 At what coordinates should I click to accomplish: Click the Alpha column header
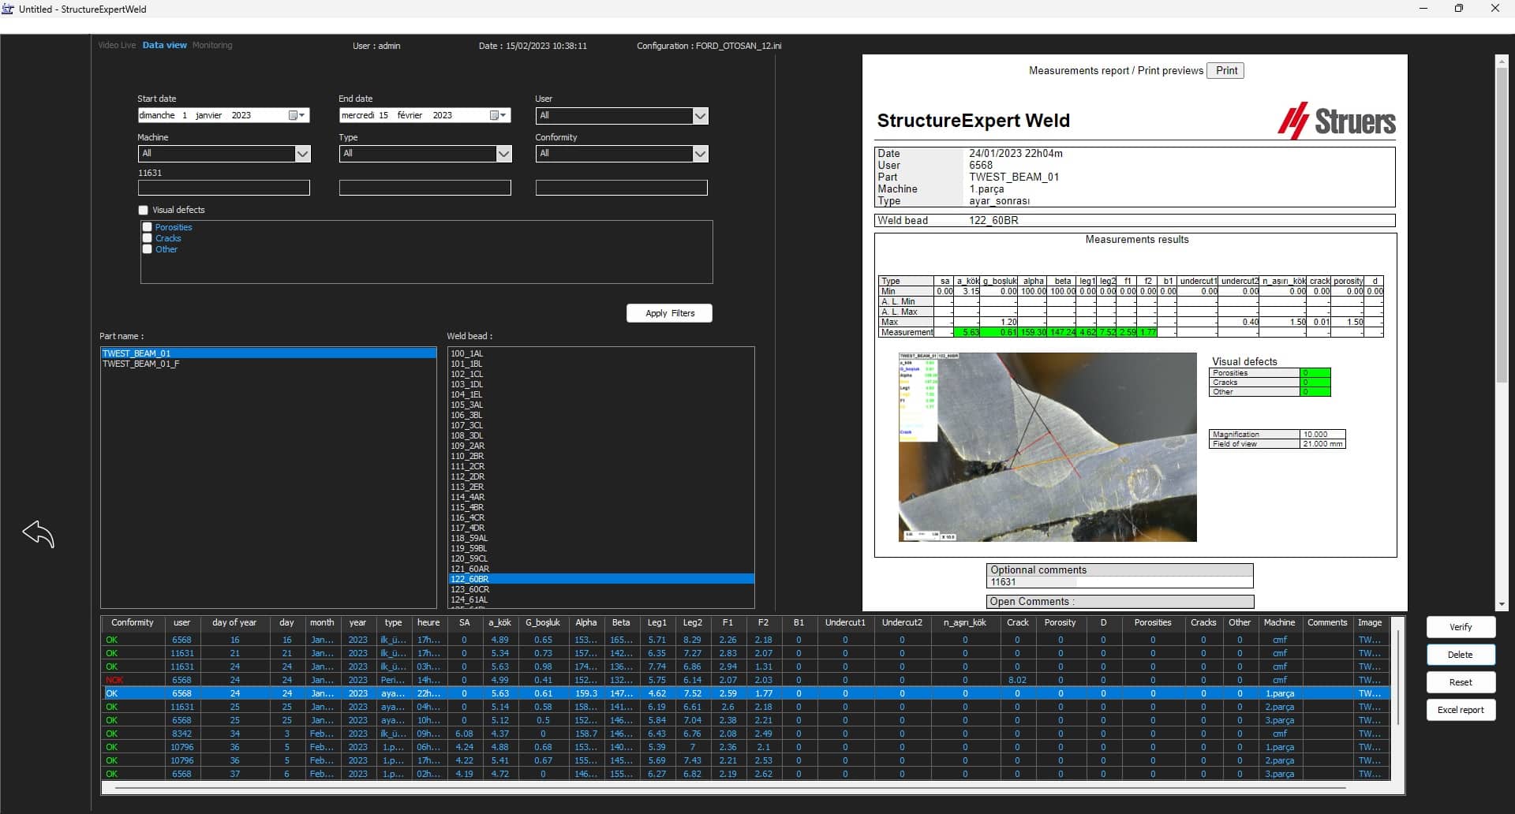(x=585, y=623)
